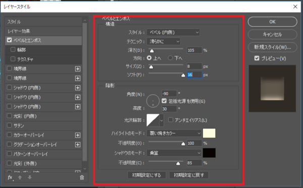Click the 新規スタイル(W)... button
This screenshot has height=188, width=303.
pyautogui.click(x=273, y=47)
